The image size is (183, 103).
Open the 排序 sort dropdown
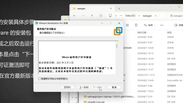coord(149,25)
